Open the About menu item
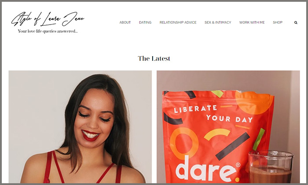Image resolution: width=308 pixels, height=185 pixels. click(125, 22)
